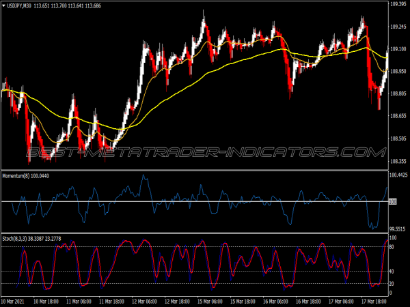Click the 16 Mar 06:00 time label
Image resolution: width=410 pixels, height=307 pixels.
(275, 302)
